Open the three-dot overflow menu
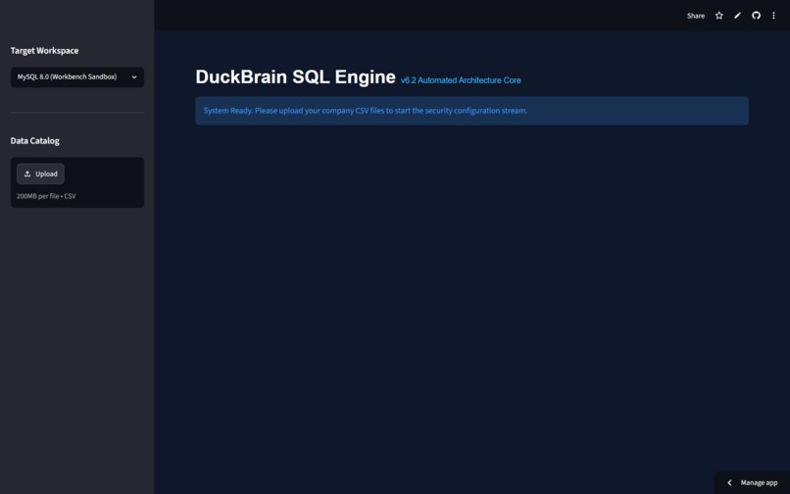790x494 pixels. point(773,16)
